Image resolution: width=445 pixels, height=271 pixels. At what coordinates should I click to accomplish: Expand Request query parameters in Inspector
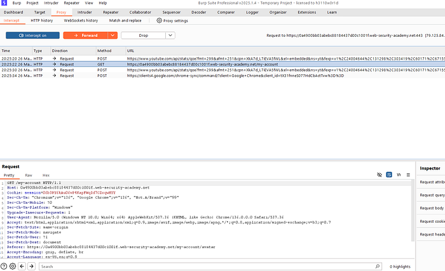432,195
